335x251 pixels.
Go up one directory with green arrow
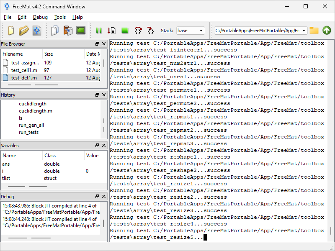pos(327,31)
